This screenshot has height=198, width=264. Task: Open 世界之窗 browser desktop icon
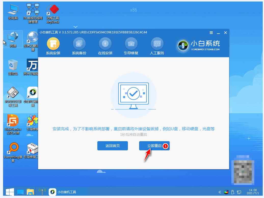click(x=32, y=41)
